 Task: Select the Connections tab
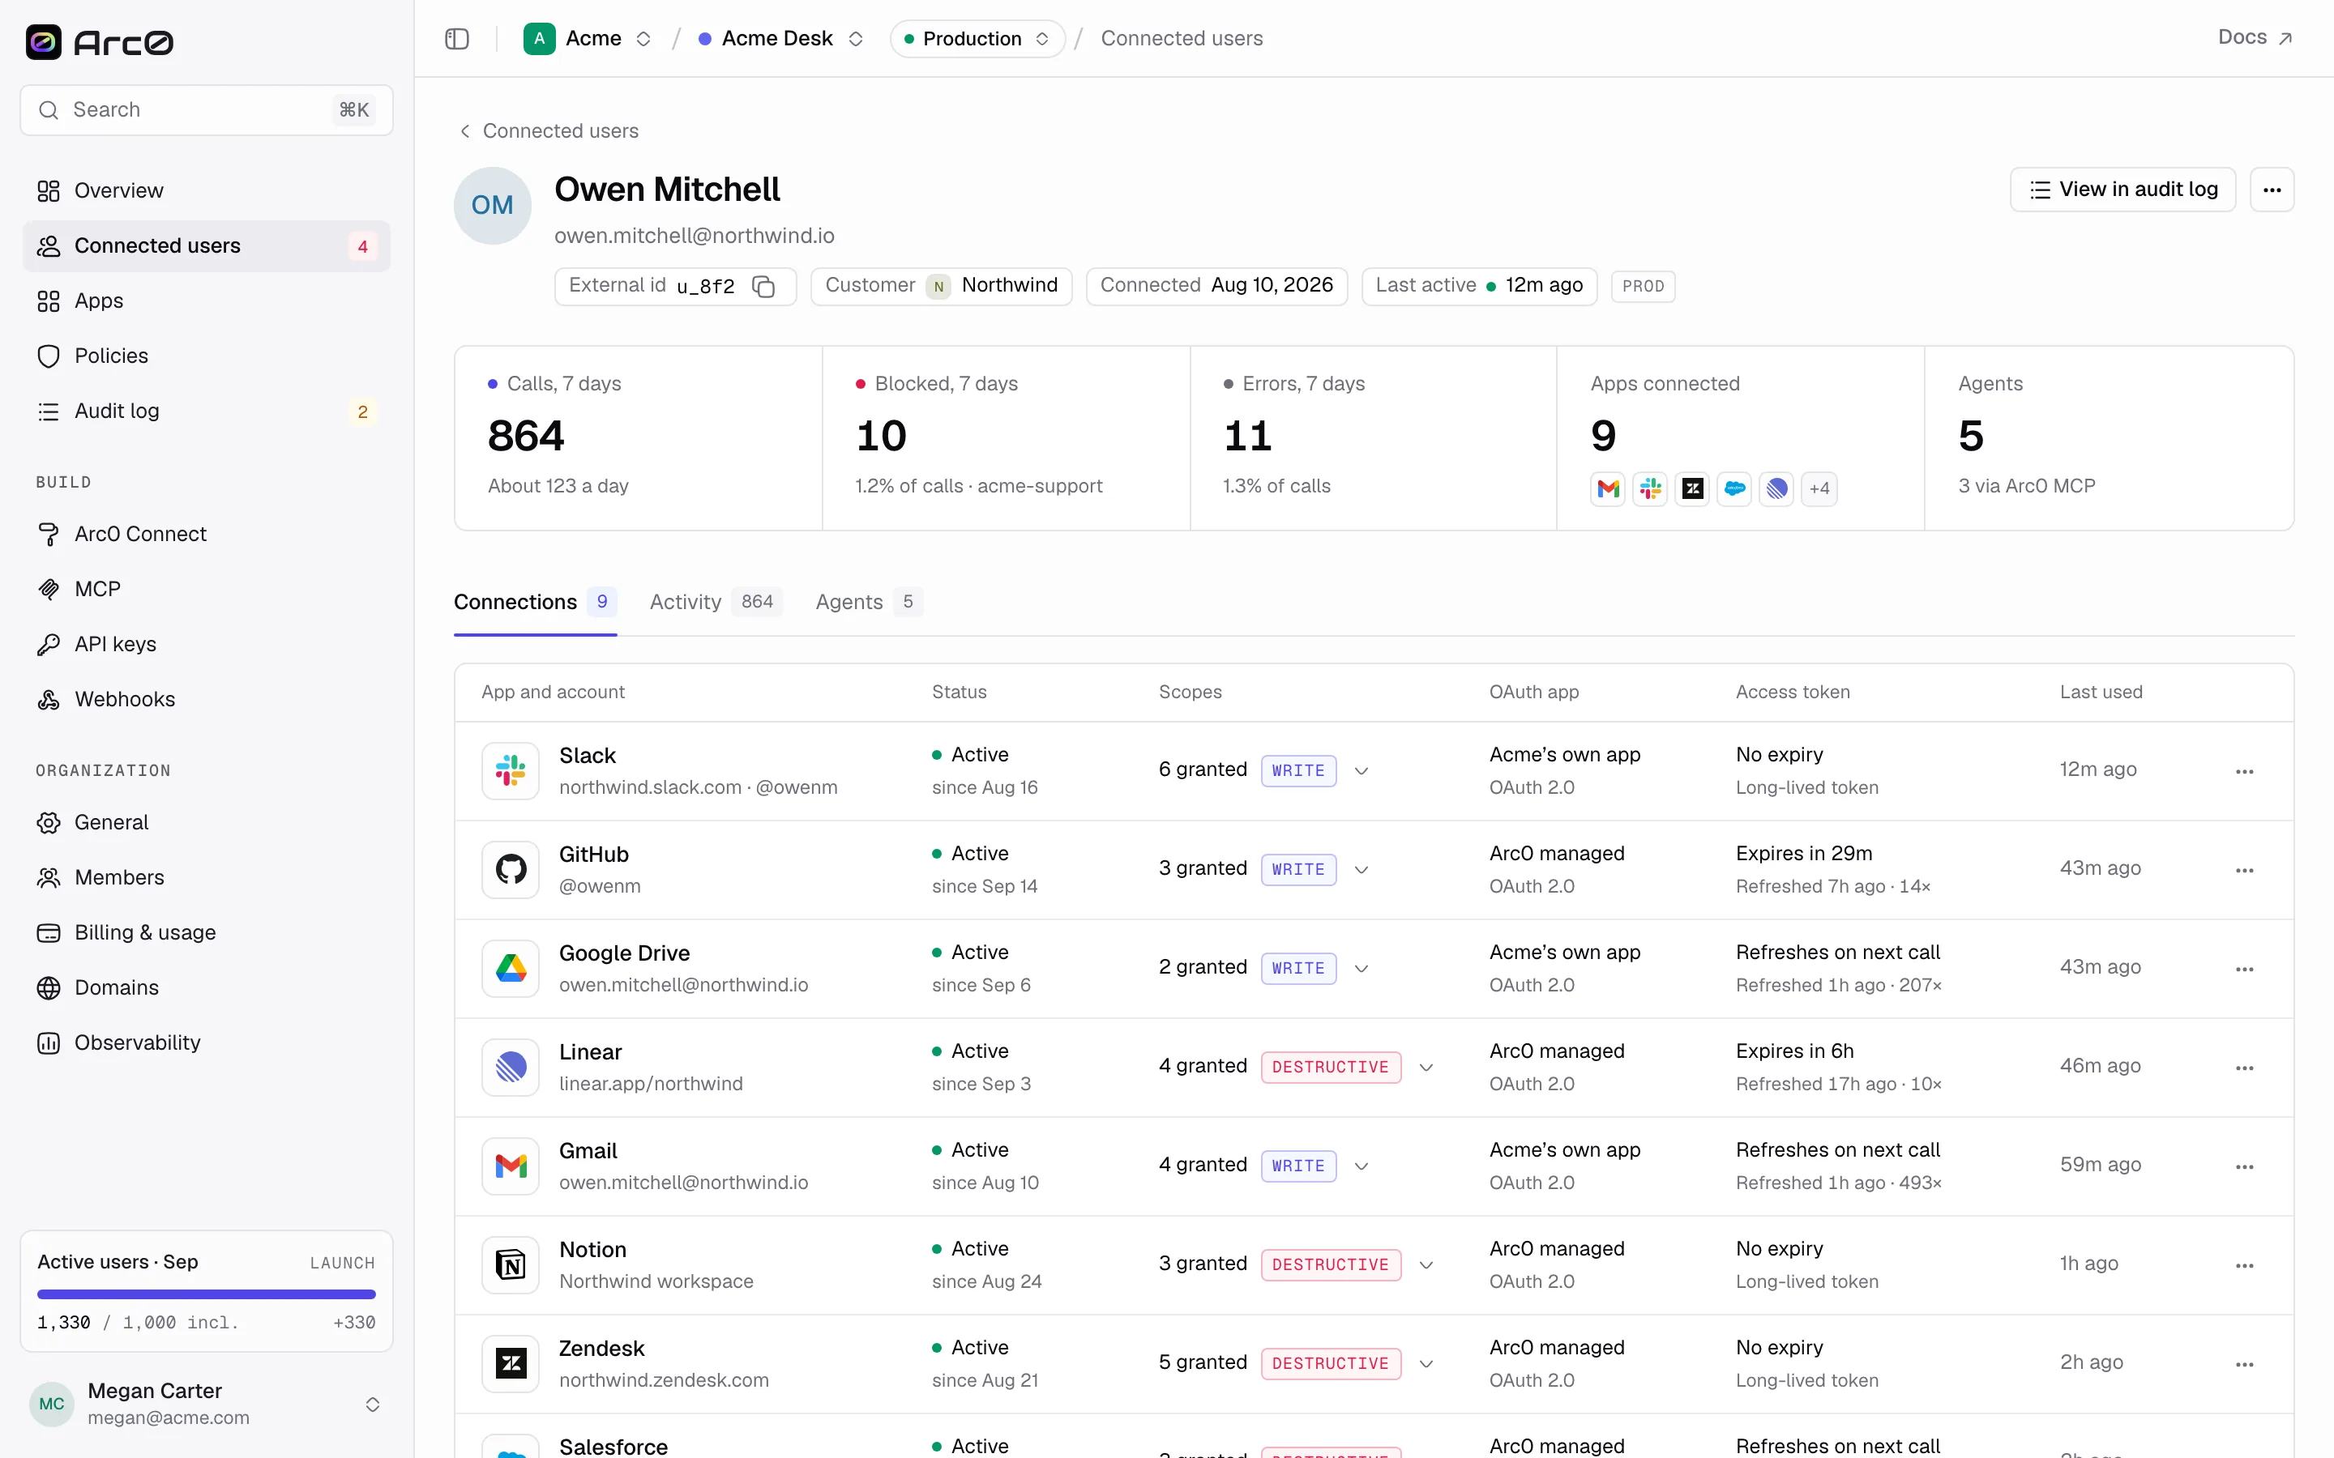click(x=534, y=602)
